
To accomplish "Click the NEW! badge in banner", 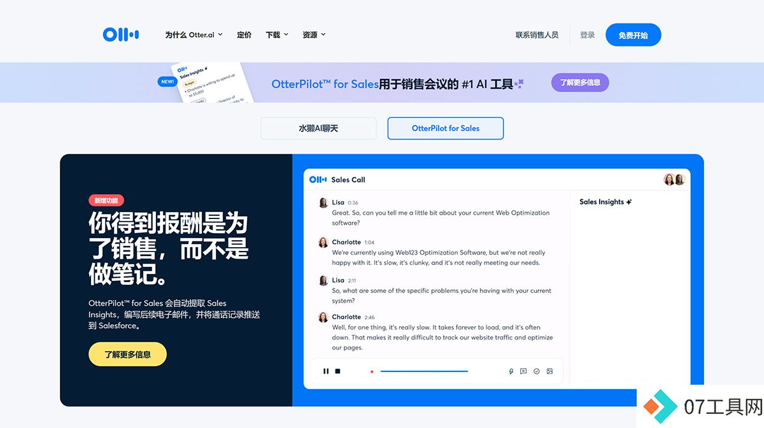I will point(167,82).
